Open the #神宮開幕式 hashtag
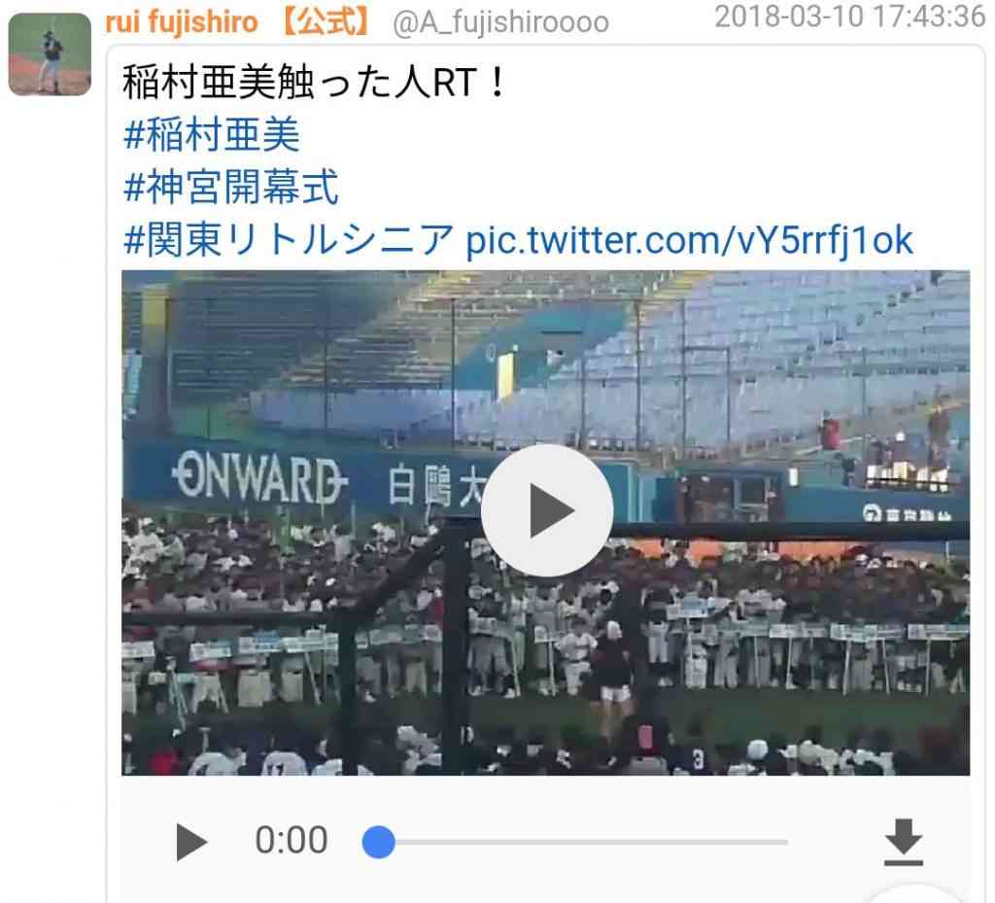 click(231, 188)
